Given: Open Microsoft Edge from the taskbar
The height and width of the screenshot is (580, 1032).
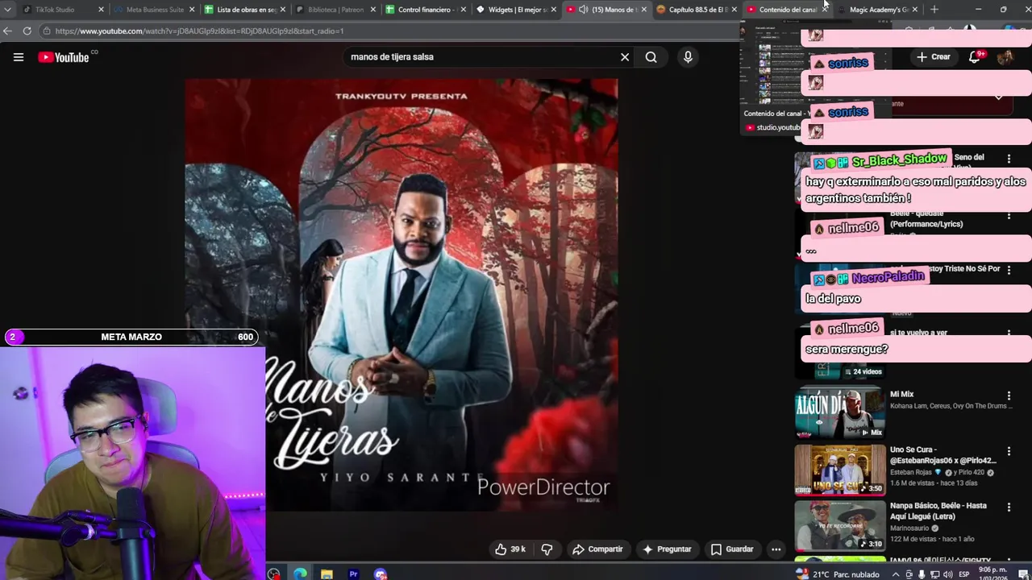Looking at the screenshot, I should [300, 574].
